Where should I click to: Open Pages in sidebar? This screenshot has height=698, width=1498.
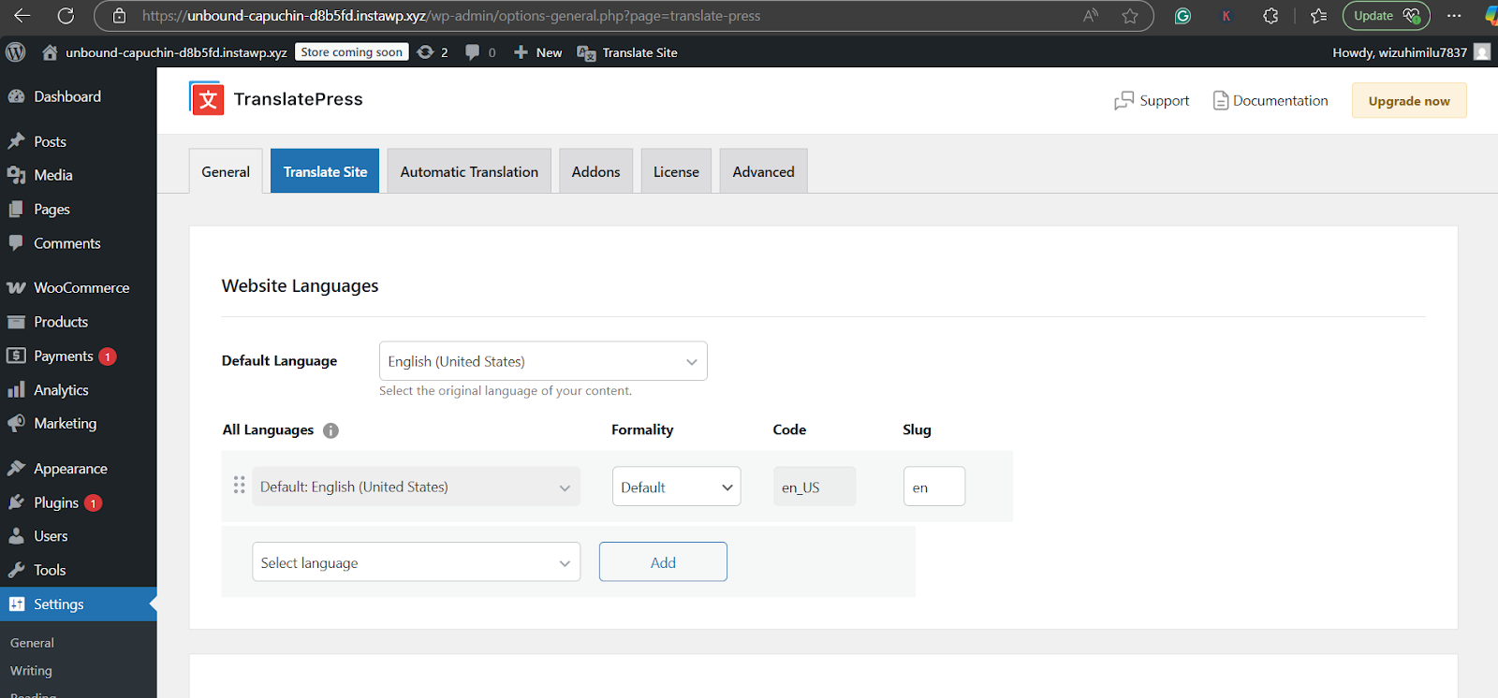tap(51, 210)
